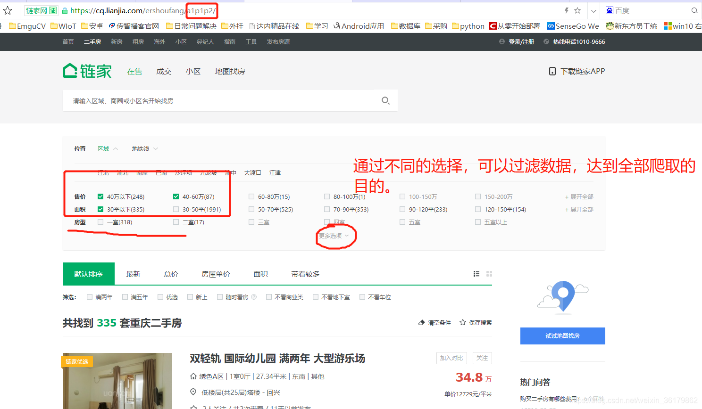
Task: Open the 新东方员工统 bookmark
Action: point(632,26)
